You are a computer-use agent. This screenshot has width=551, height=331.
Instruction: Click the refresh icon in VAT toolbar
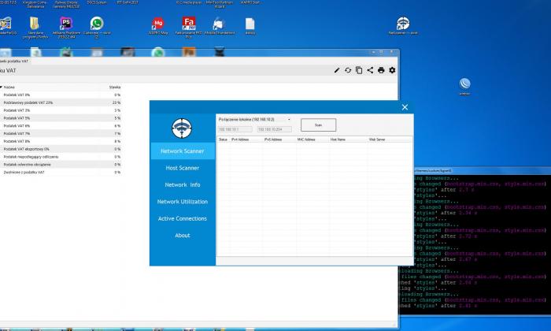[348, 70]
